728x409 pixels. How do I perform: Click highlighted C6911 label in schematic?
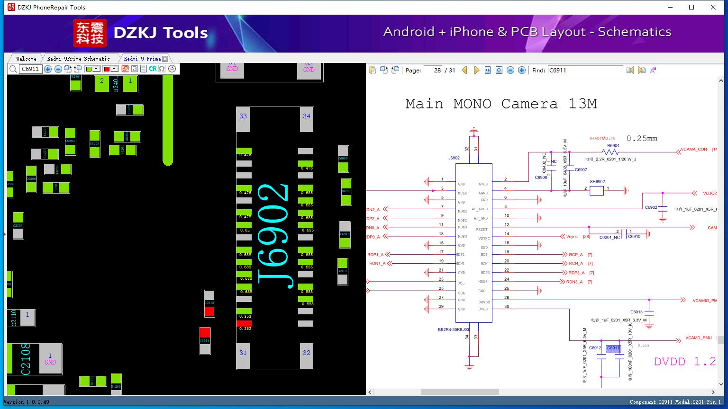pos(613,348)
